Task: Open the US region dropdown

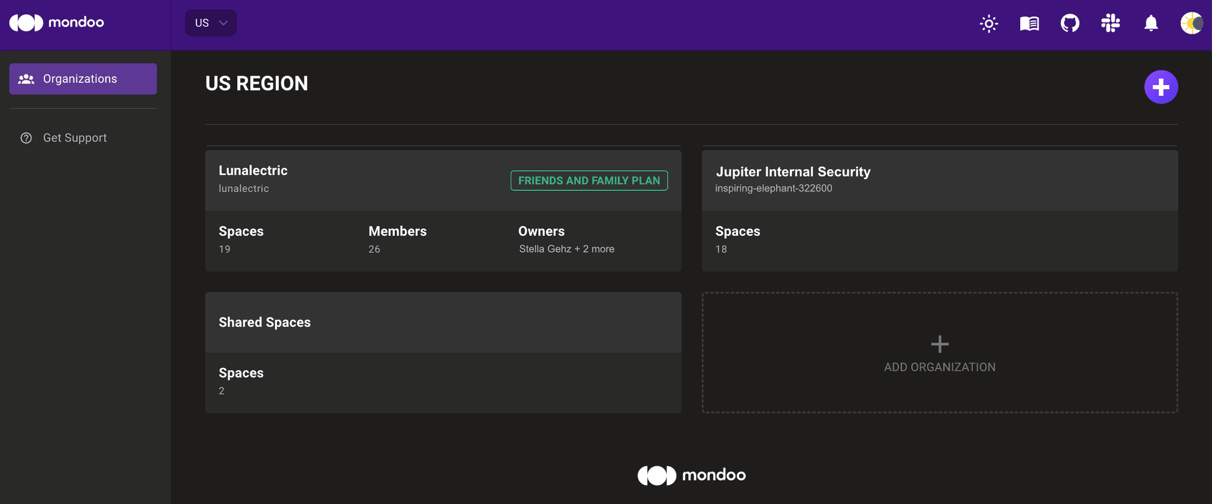Action: (211, 23)
